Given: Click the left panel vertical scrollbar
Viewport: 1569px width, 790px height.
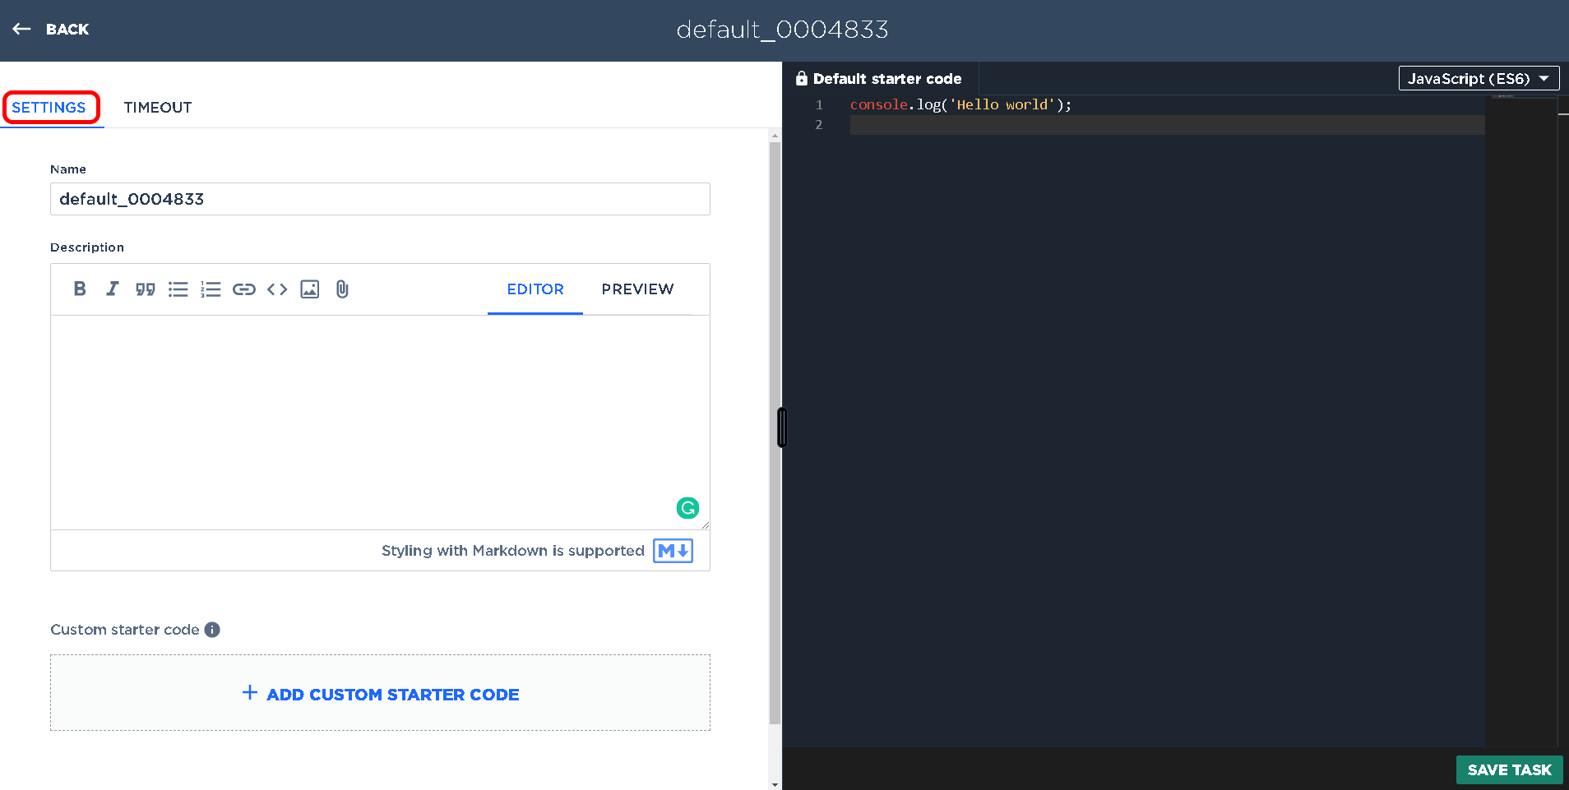Looking at the screenshot, I should 775,433.
